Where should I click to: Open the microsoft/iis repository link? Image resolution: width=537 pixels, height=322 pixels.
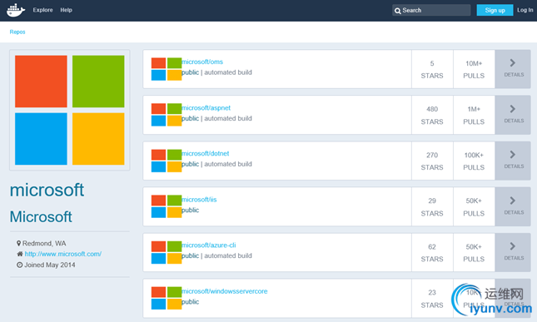click(x=199, y=200)
